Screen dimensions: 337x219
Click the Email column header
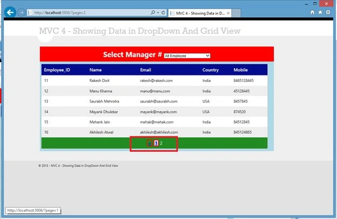point(145,70)
